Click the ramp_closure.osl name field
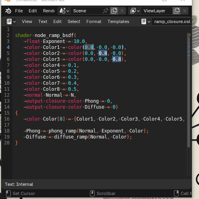 (172, 21)
